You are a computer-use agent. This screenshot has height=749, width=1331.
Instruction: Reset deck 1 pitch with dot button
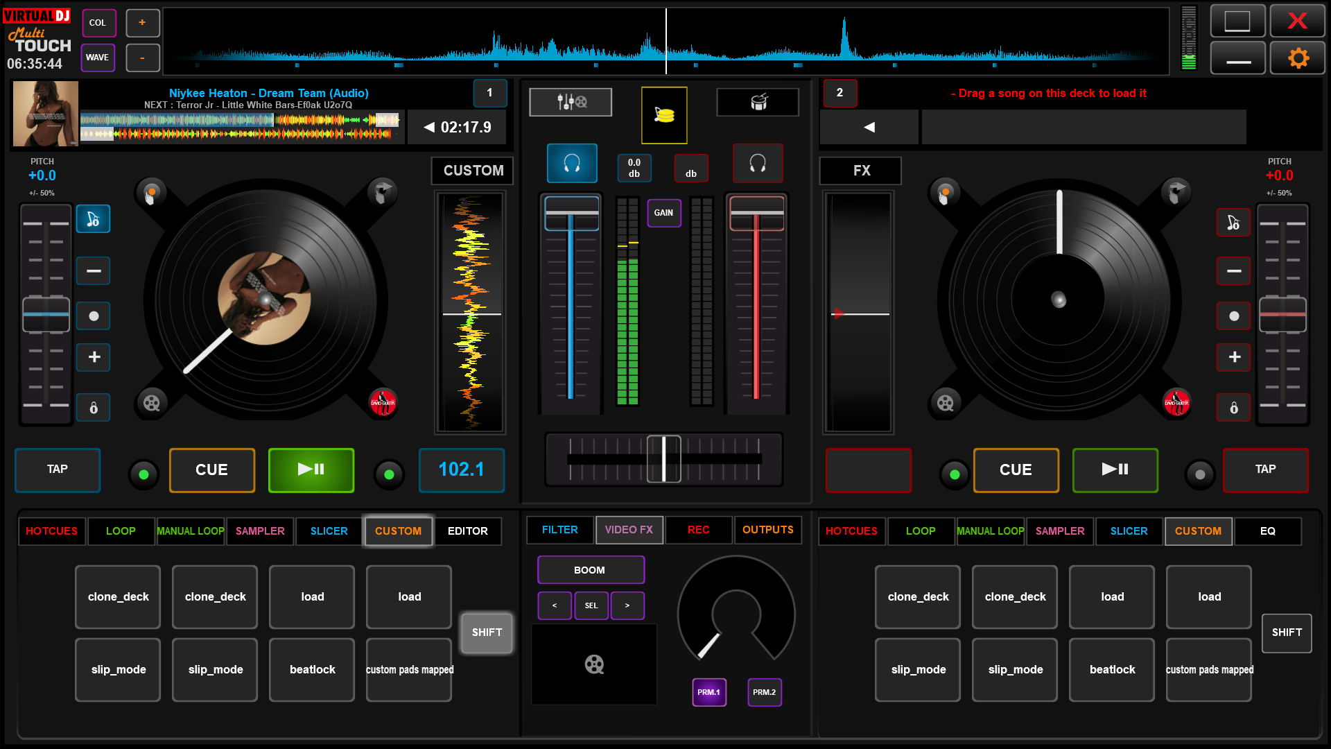click(x=94, y=316)
